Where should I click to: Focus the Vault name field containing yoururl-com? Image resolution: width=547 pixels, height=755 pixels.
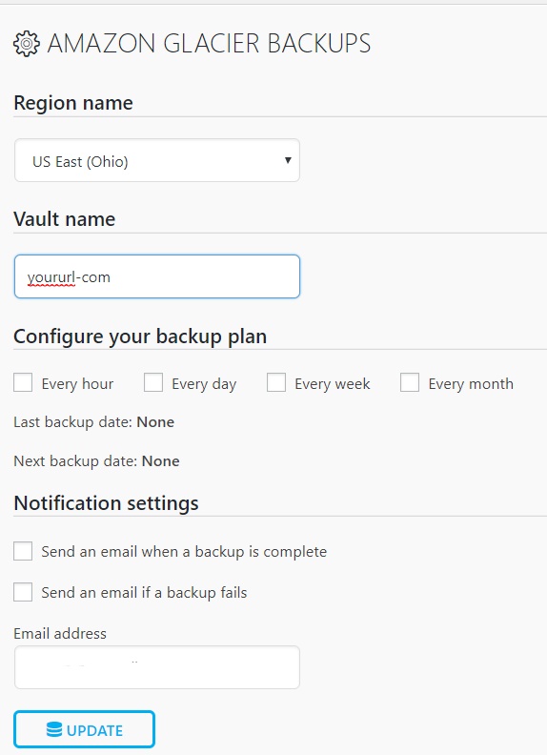(157, 276)
